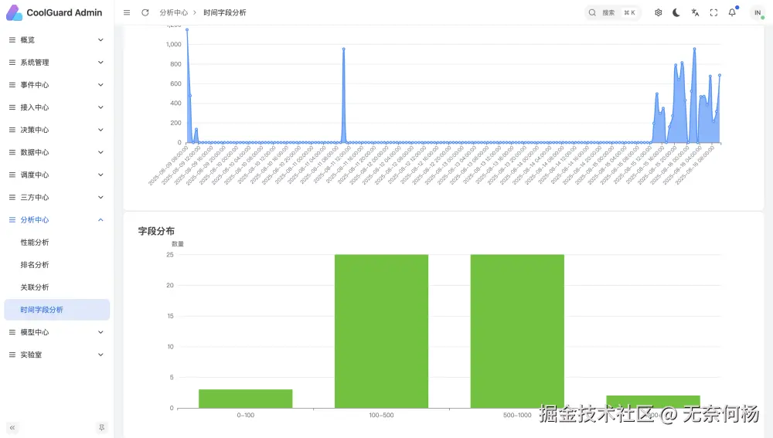Switch to dark mode moon icon
Image resolution: width=773 pixels, height=438 pixels.
(676, 13)
